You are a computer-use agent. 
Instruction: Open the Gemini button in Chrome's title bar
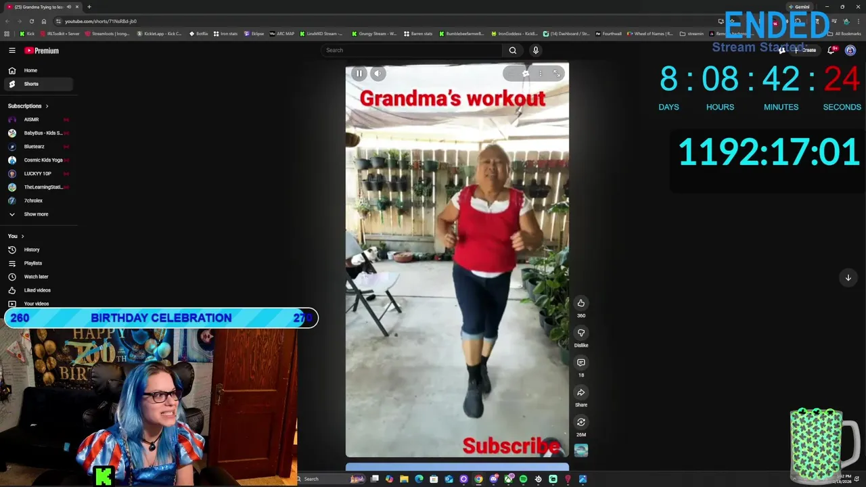(x=799, y=7)
